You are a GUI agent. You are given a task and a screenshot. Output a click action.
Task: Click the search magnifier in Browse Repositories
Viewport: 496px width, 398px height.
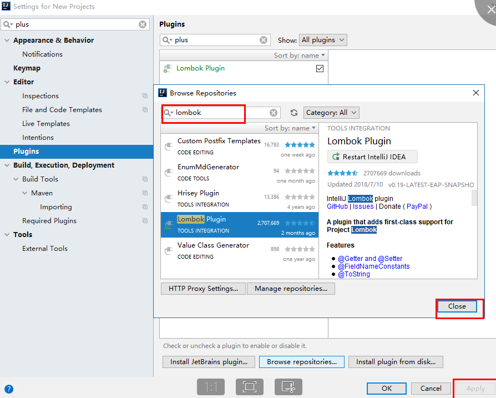(x=168, y=113)
